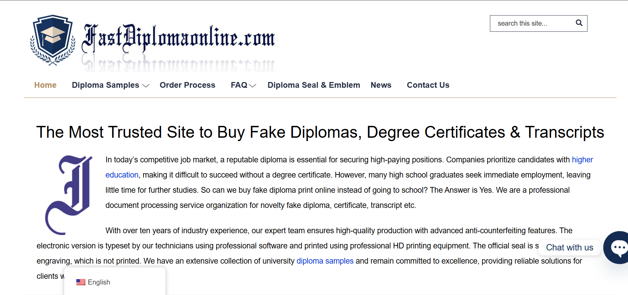Follow the "diploma samples" hyperlink

tap(325, 261)
